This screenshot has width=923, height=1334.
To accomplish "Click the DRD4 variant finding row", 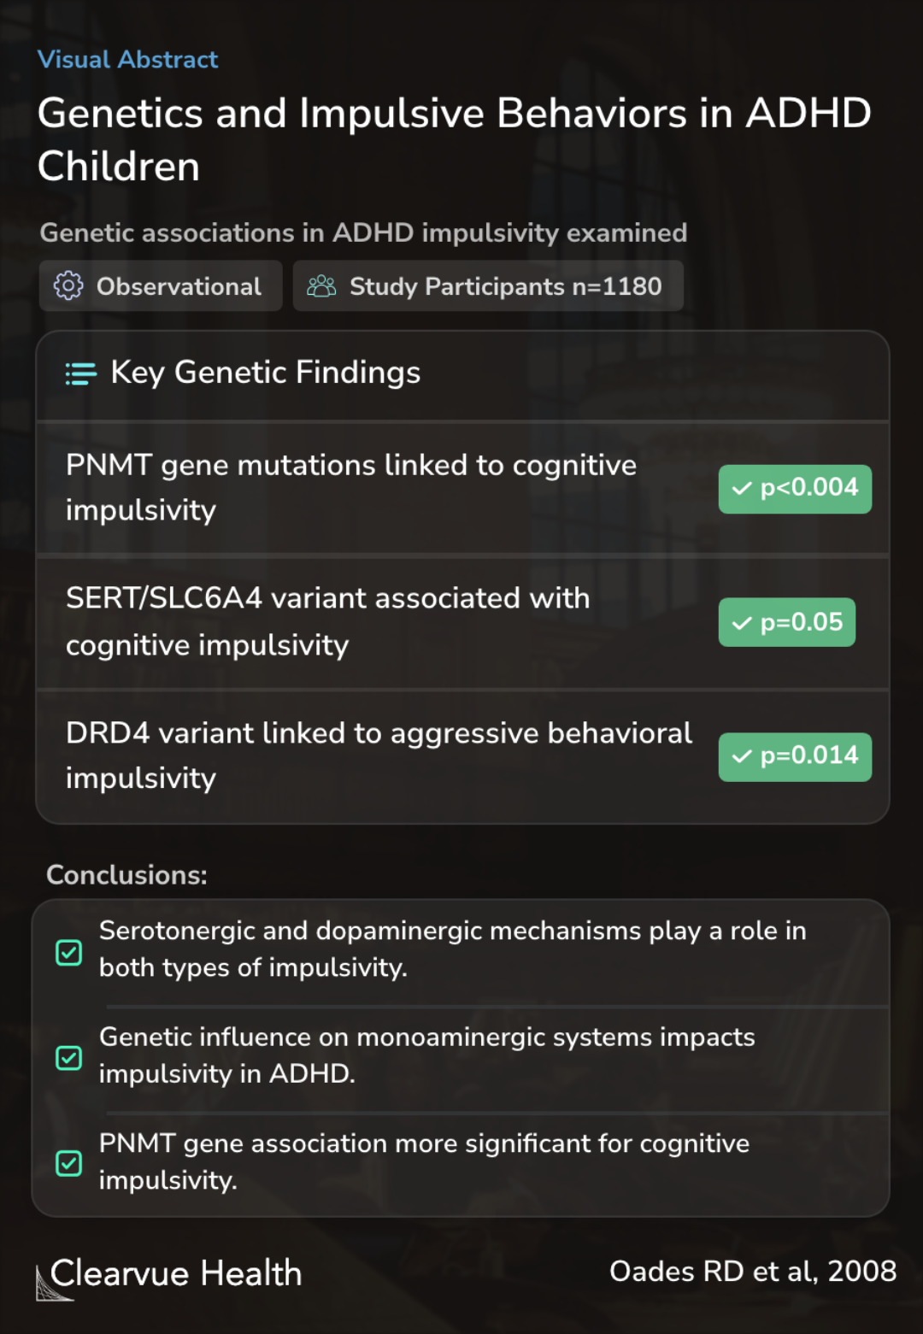I will (462, 756).
